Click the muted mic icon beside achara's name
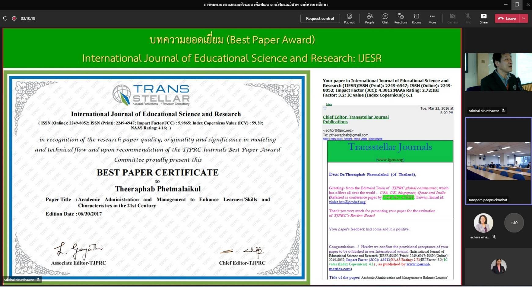Image resolution: width=532 pixels, height=287 pixels. tap(494, 237)
